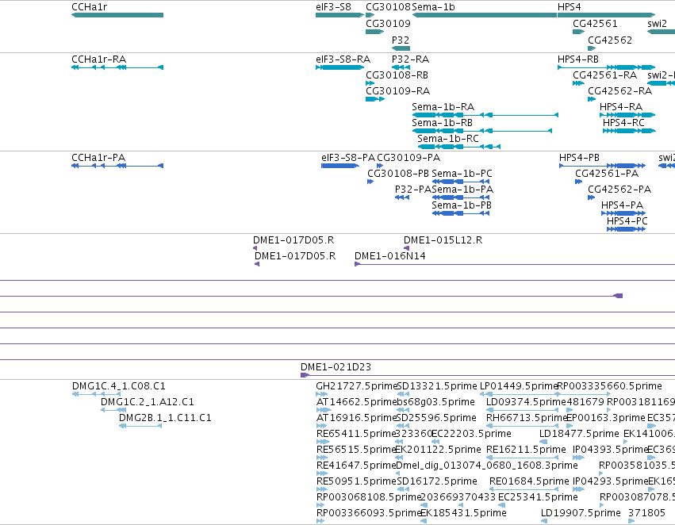675x525 pixels.
Task: Click the Sema-1b gene name text
Action: (433, 7)
